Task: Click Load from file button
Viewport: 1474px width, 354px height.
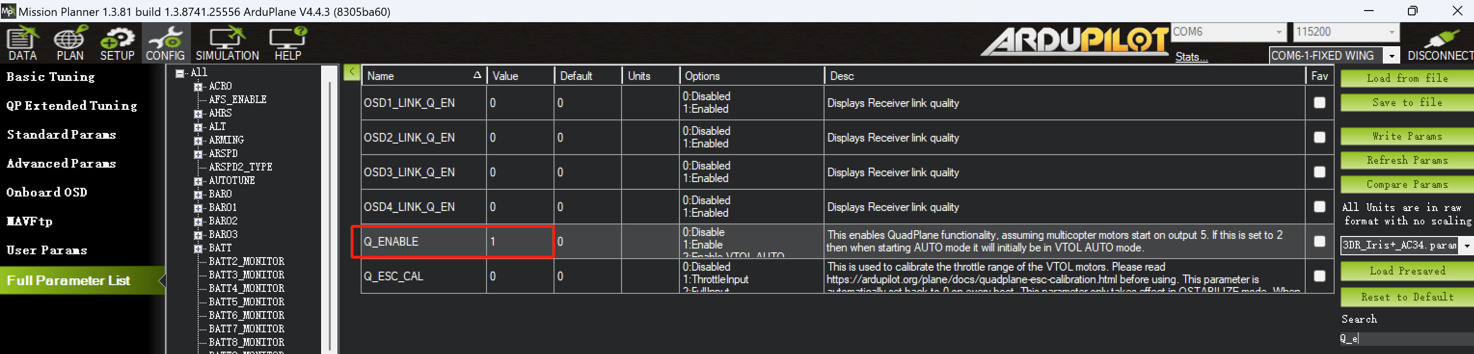Action: click(1407, 79)
